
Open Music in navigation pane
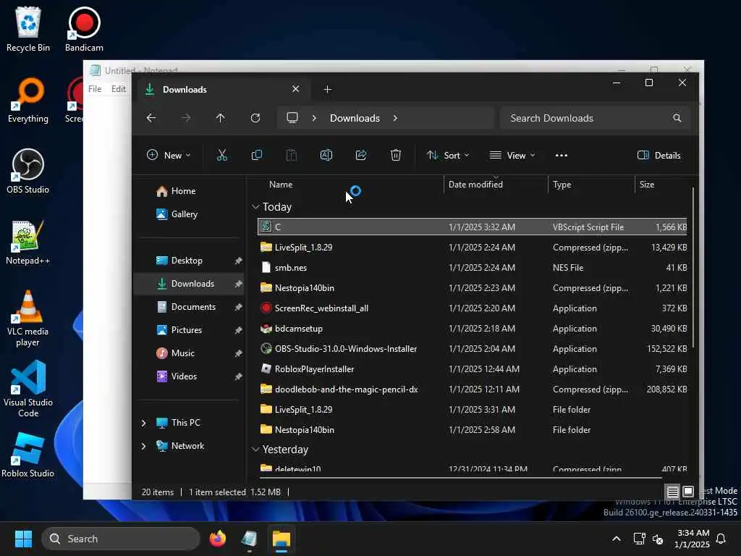pyautogui.click(x=190, y=353)
